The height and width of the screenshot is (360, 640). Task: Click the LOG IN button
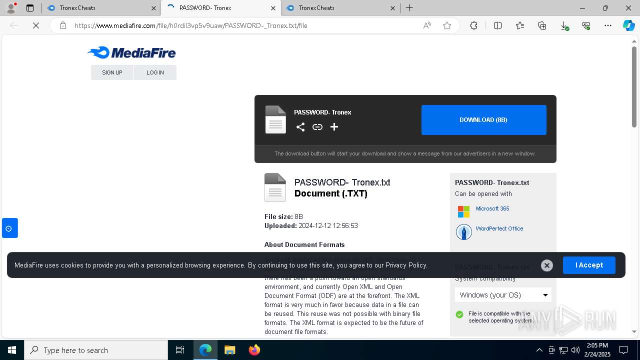coord(155,72)
